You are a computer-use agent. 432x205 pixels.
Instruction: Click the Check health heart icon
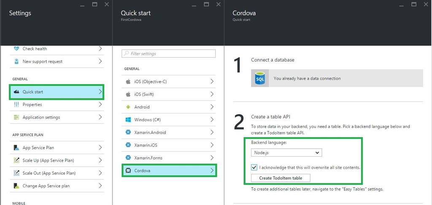16,48
